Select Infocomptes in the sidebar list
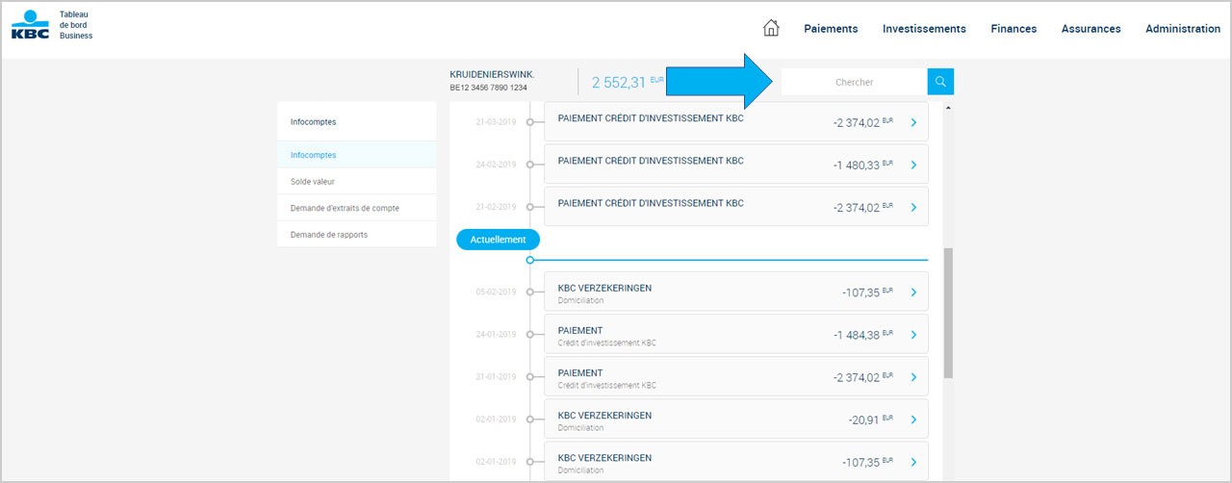 tap(356, 155)
